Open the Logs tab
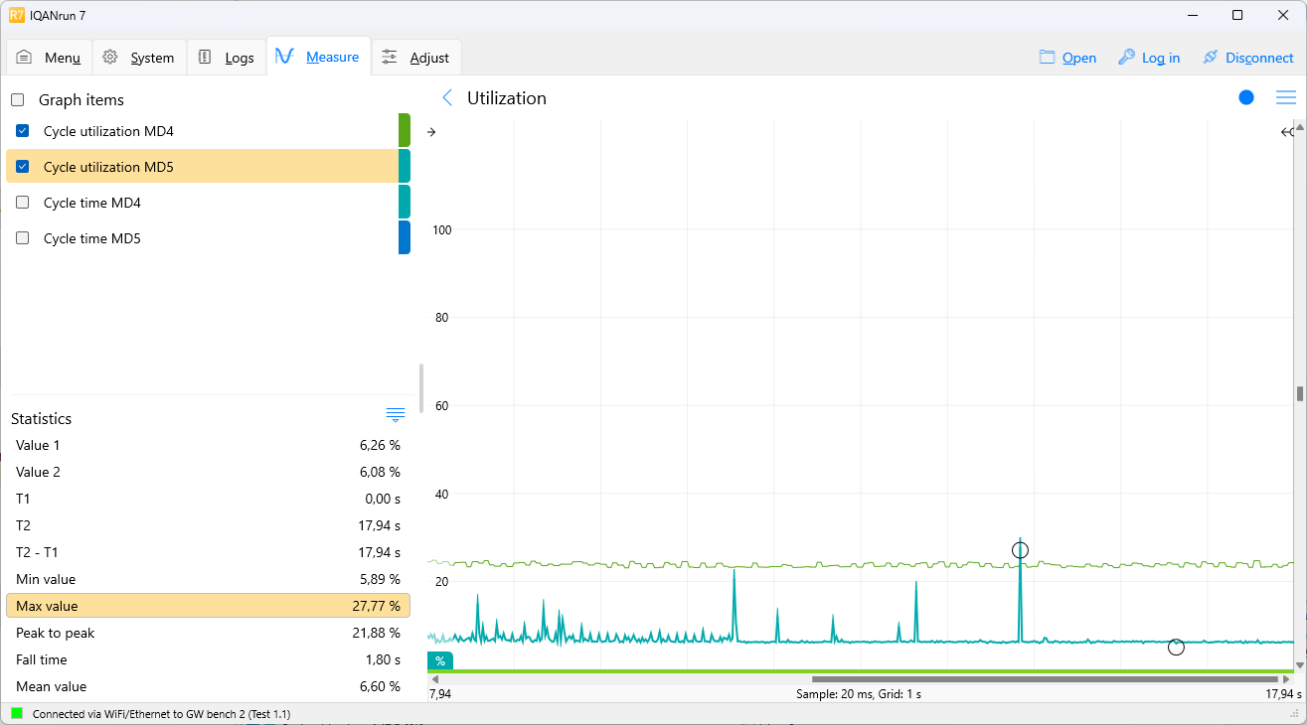1307x725 pixels. (x=227, y=58)
